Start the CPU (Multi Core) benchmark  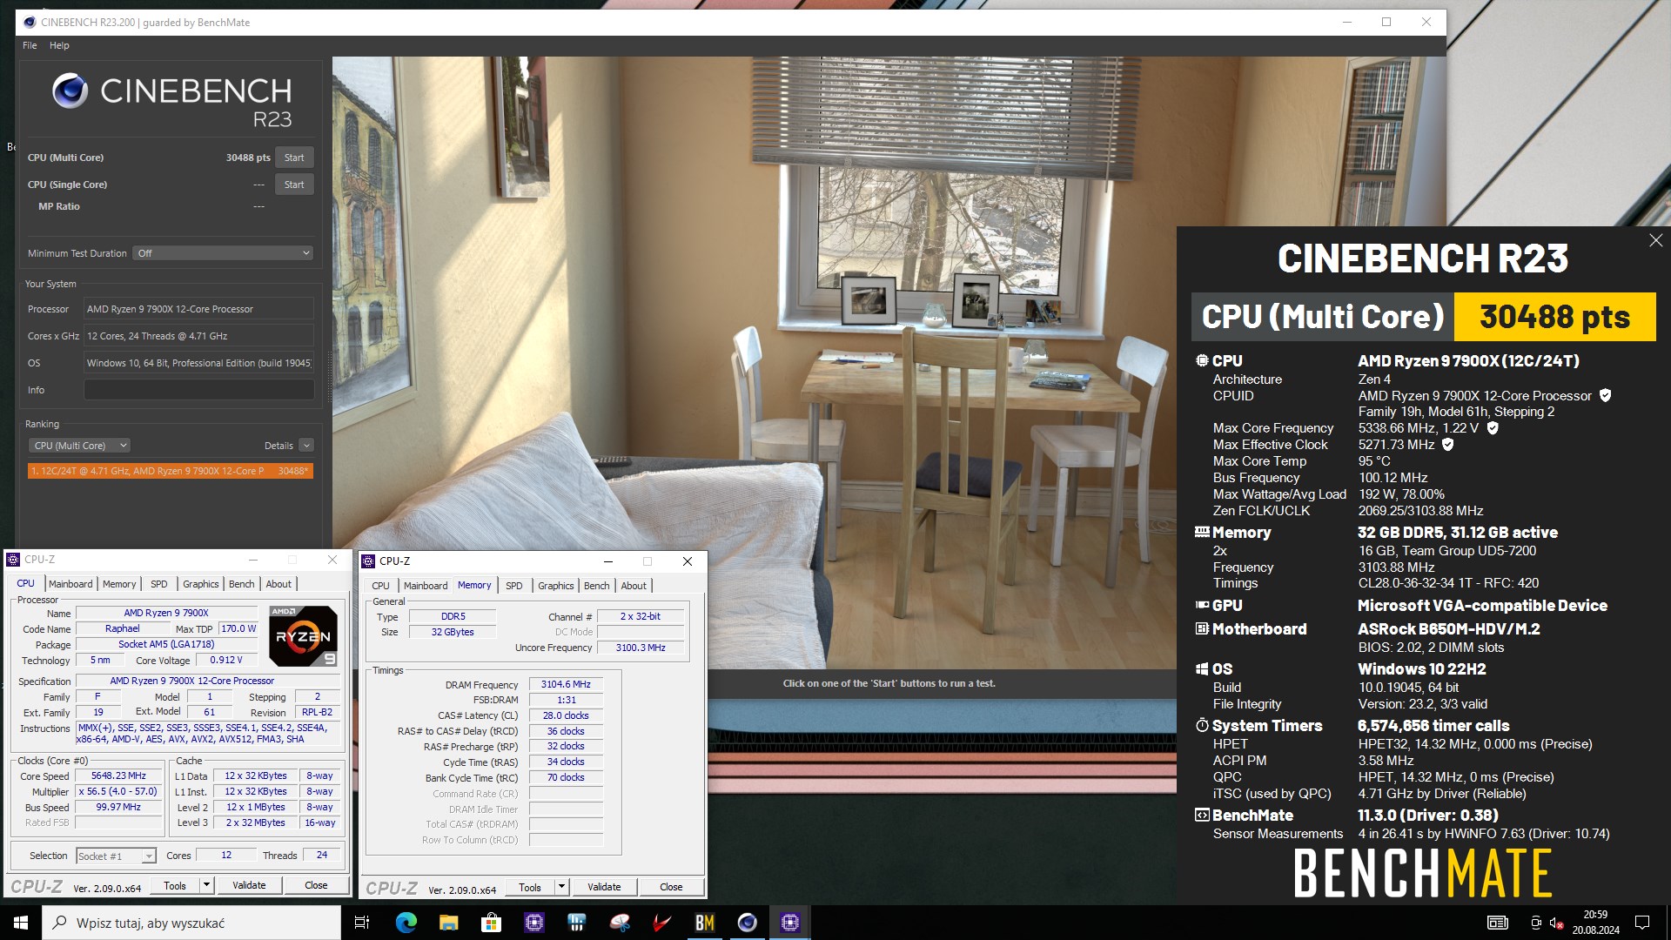pos(294,158)
